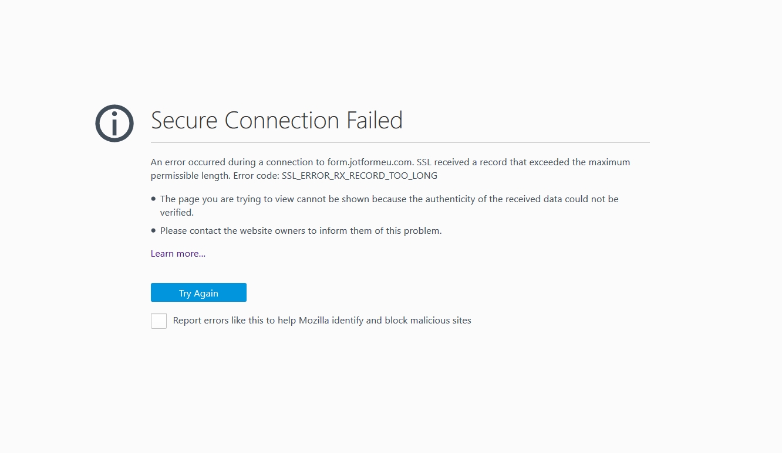Image resolution: width=782 pixels, height=453 pixels.
Task: Click the second bullet point marker
Action: coord(154,231)
